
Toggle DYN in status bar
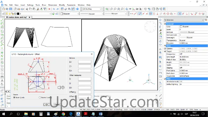[178, 110]
